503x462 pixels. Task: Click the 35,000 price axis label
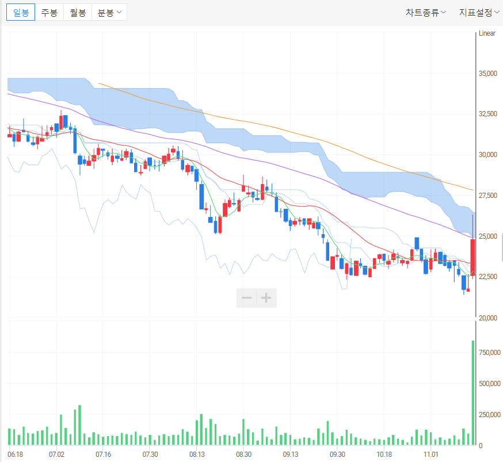tap(488, 74)
